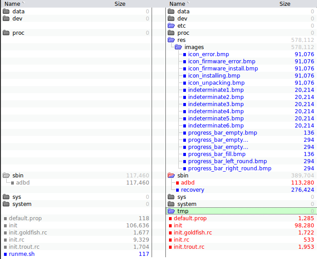Select the tmp folder row label

(x=183, y=211)
